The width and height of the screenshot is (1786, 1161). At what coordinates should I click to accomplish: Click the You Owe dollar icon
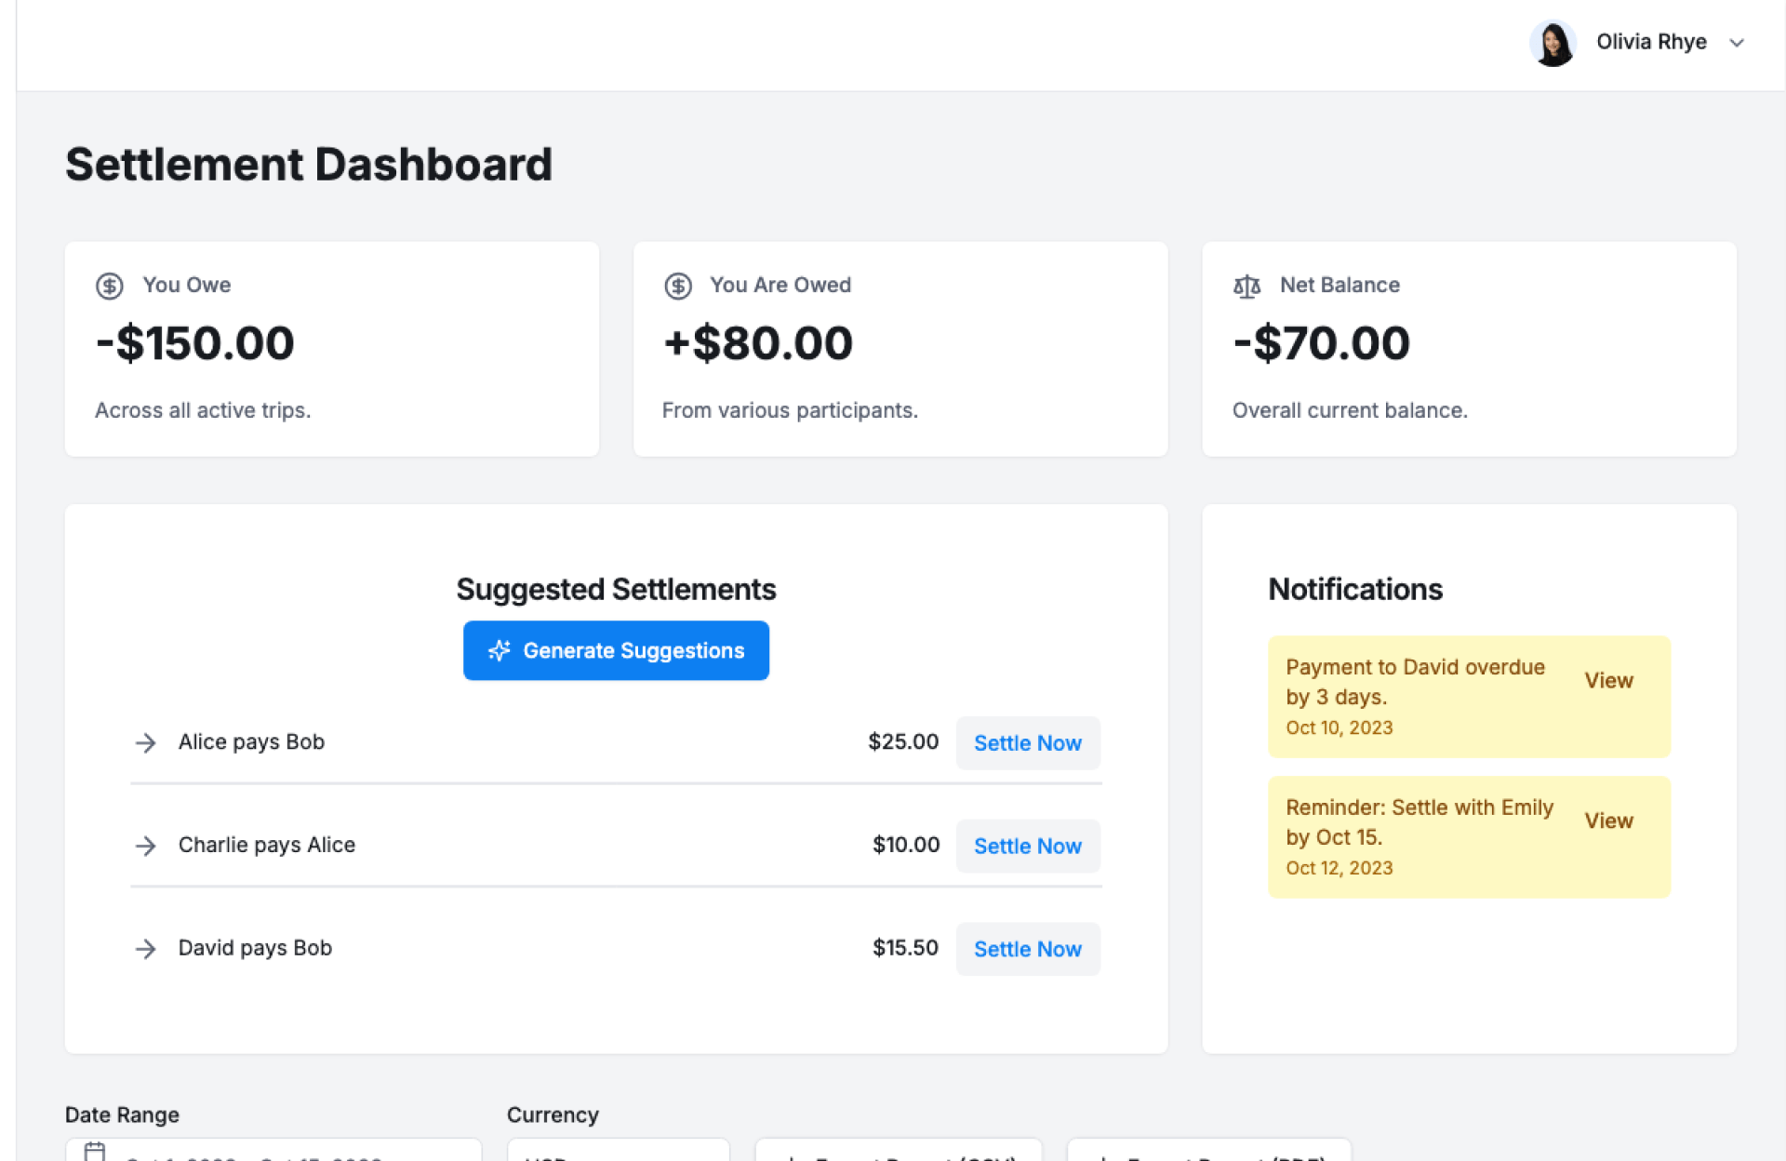pos(110,286)
